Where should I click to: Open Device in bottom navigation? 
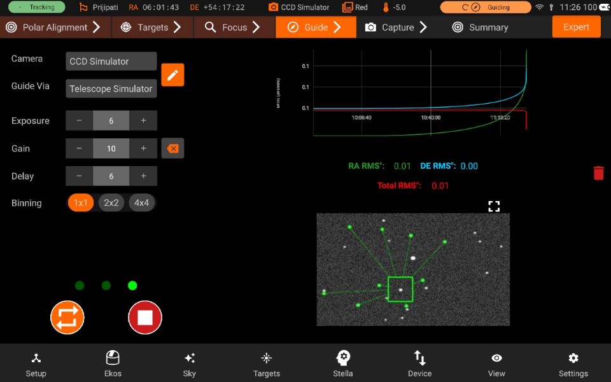419,364
